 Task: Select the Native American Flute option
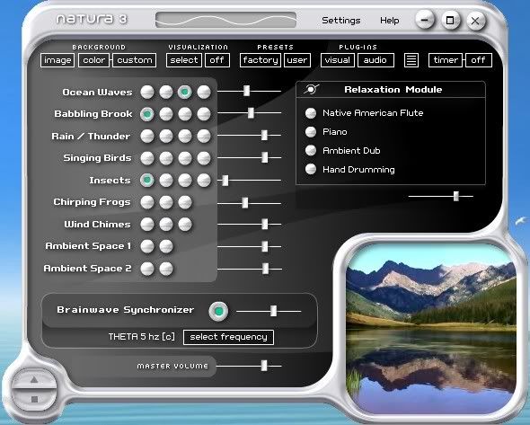point(311,113)
